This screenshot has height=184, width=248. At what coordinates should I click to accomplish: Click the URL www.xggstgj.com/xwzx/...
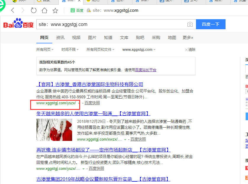(100, 139)
